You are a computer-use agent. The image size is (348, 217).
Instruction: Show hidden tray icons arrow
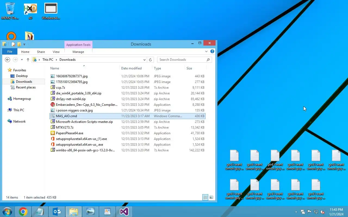click(x=296, y=212)
